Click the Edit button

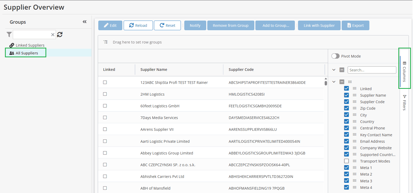(110, 26)
